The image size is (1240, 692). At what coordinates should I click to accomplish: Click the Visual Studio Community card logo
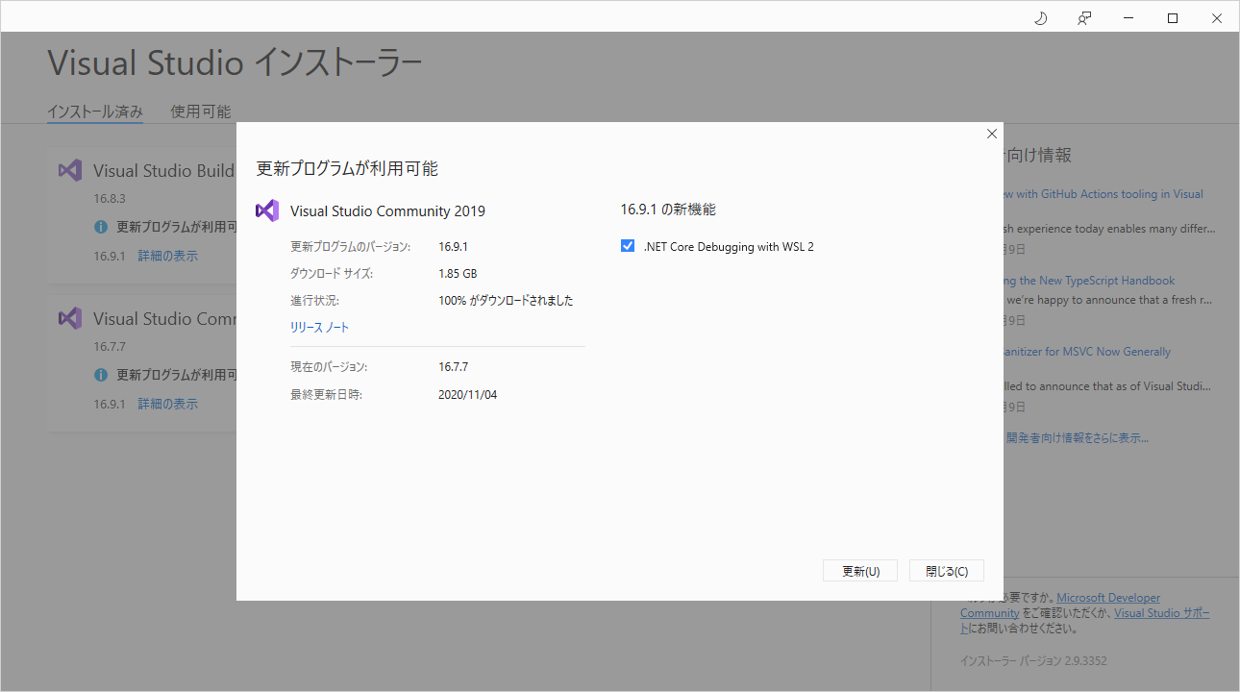coord(69,318)
